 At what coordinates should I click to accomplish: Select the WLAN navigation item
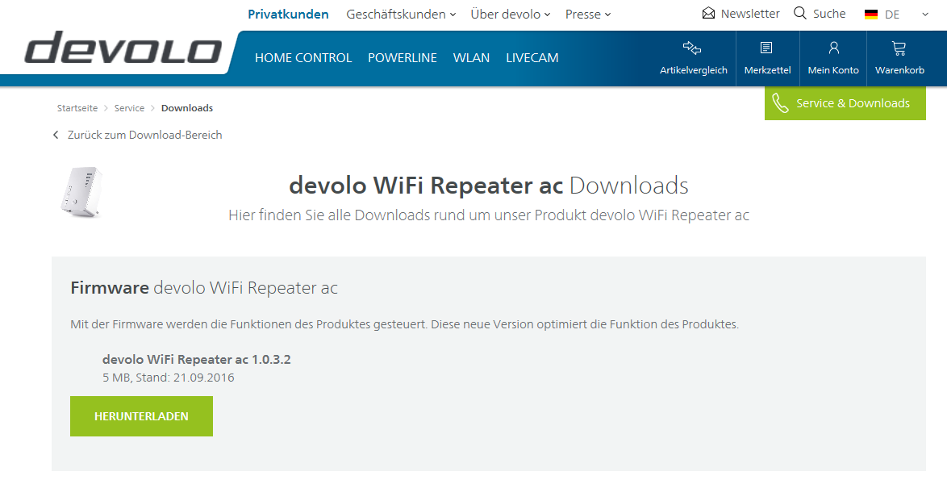pyautogui.click(x=471, y=58)
